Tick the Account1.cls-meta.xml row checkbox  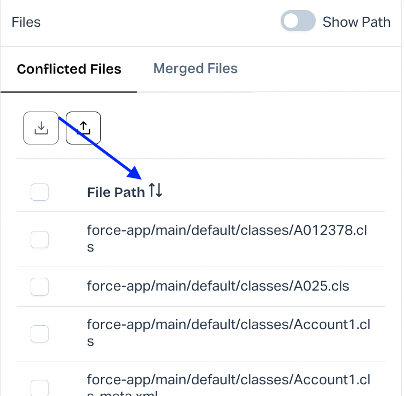point(39,388)
